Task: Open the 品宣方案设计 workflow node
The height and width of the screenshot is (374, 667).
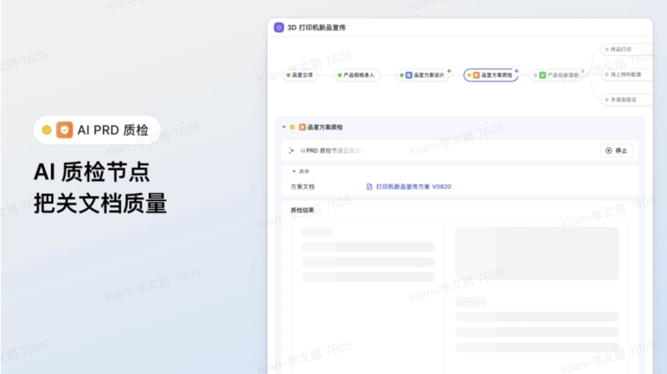Action: coord(422,75)
